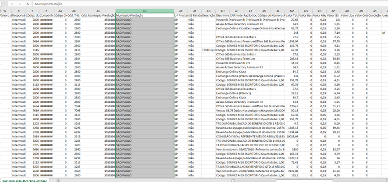Click the cell with value 2122,88

[292, 171]
